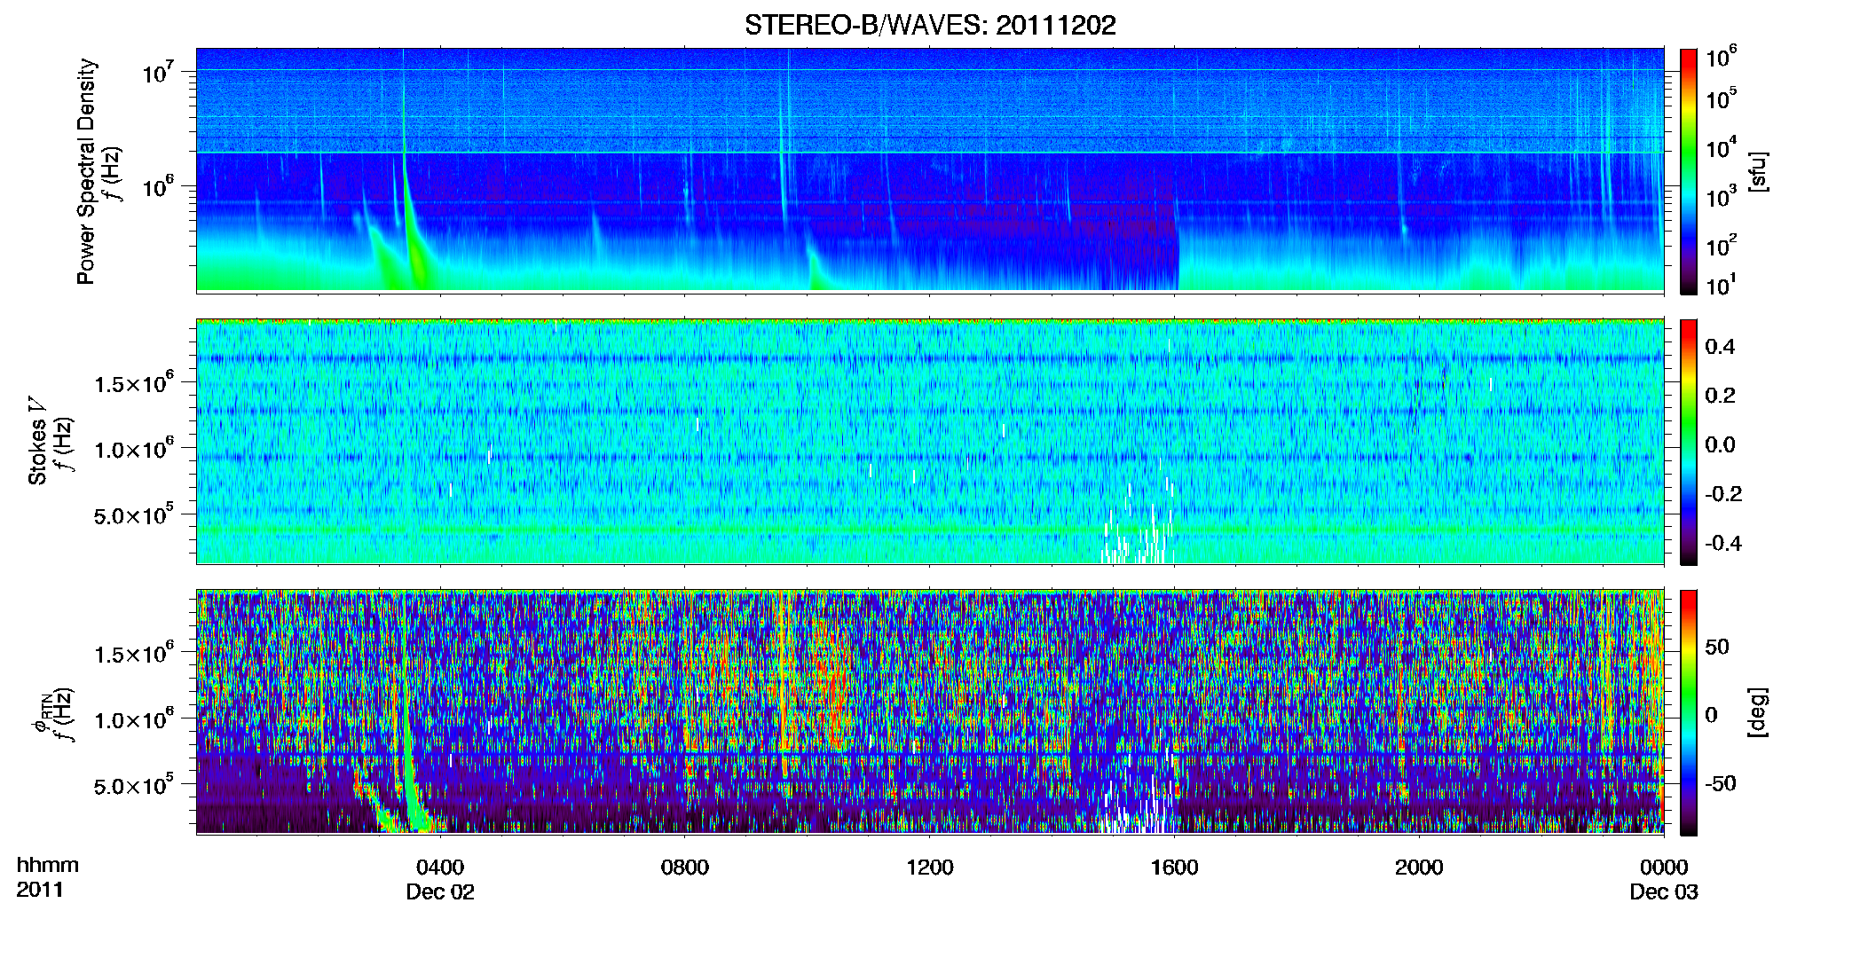The width and height of the screenshot is (1860, 958).
Task: Click the -50 label on degrees colorbar
Action: click(x=1720, y=783)
